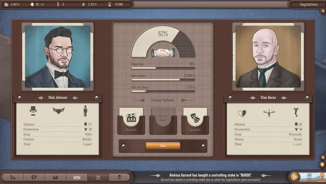Screen dimensions: 326x184
Task: Open the bar chart statistics section
Action: [55, 177]
